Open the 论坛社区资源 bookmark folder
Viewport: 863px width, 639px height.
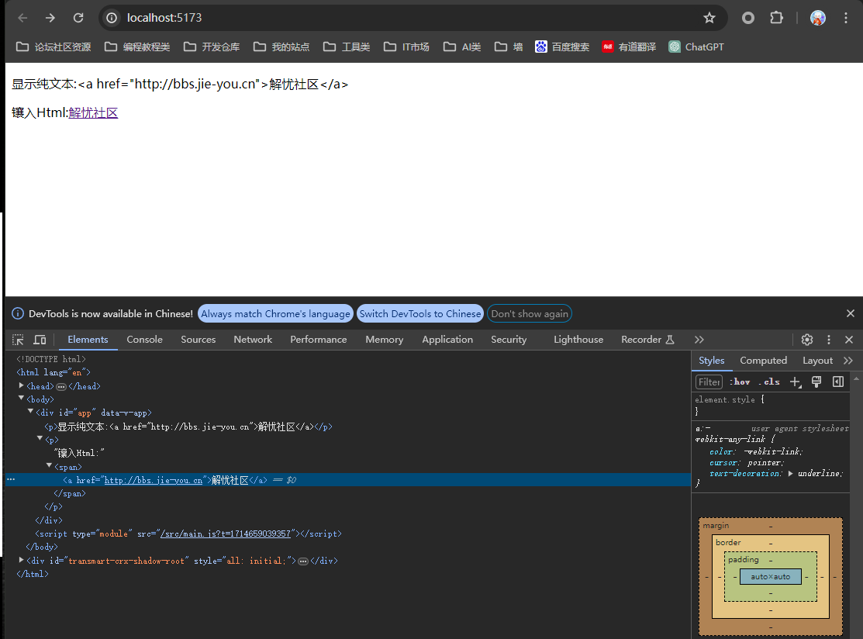point(54,47)
